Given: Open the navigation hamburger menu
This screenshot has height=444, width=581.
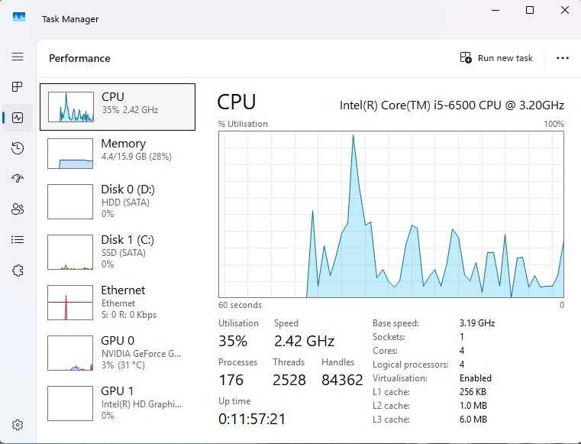Looking at the screenshot, I should point(18,57).
